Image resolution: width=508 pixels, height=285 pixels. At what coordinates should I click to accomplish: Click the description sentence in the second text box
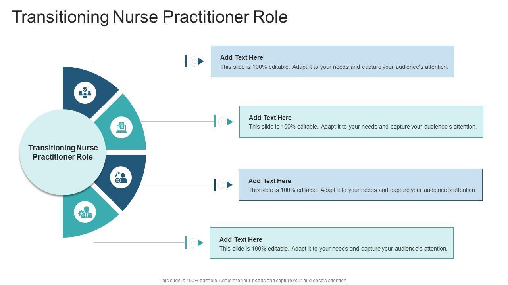362,127
